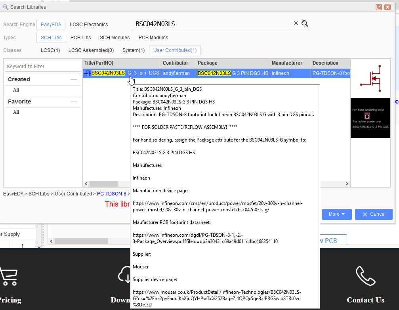The width and height of the screenshot is (399, 310).
Task: Open the More dropdown button
Action: coord(337,214)
